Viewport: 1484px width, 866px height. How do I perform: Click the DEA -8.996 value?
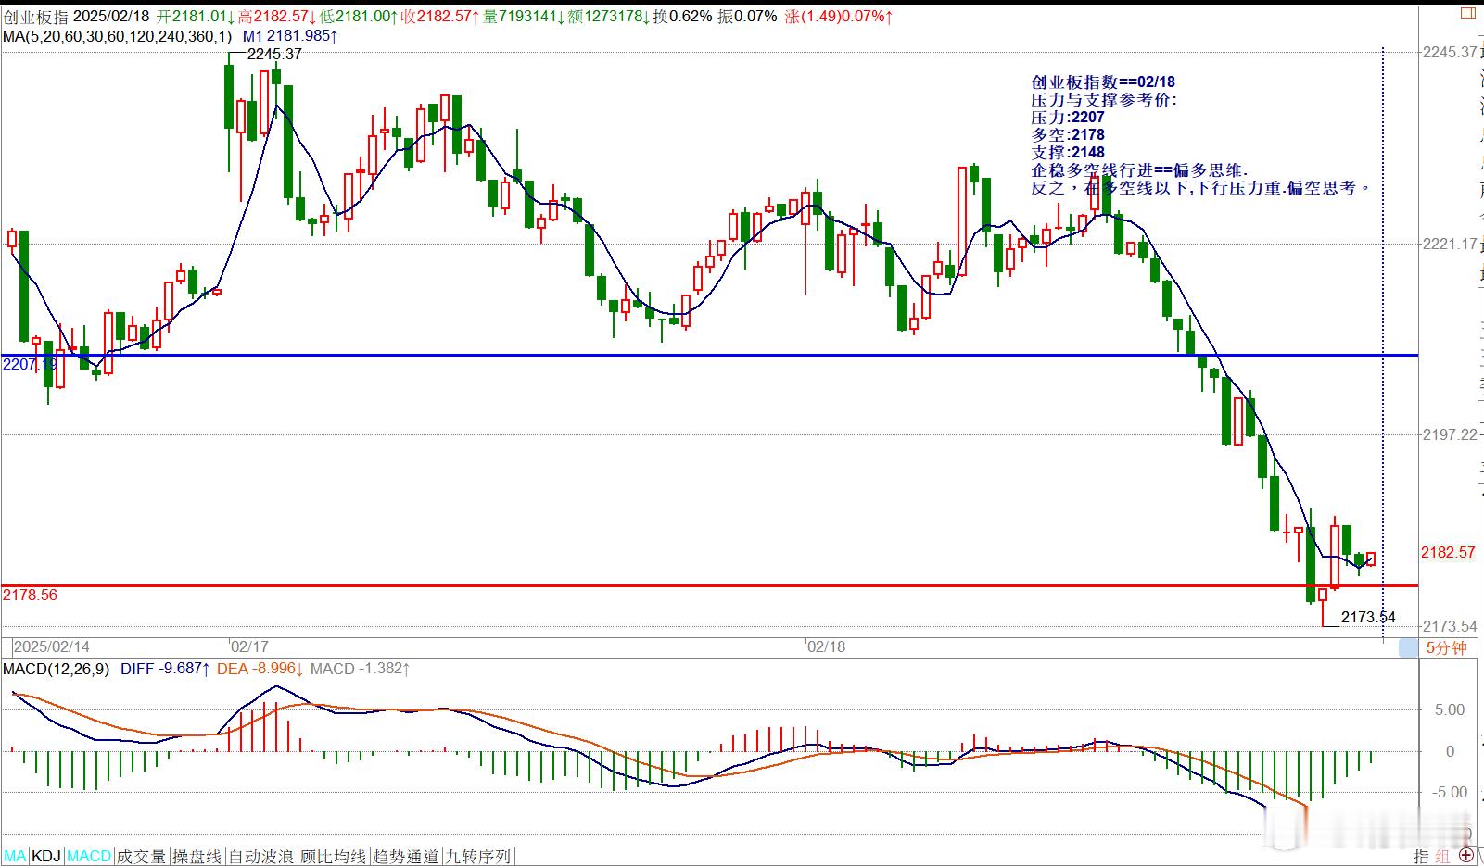click(x=260, y=668)
